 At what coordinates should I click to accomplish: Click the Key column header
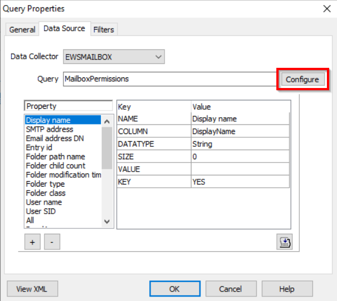pyautogui.click(x=154, y=106)
